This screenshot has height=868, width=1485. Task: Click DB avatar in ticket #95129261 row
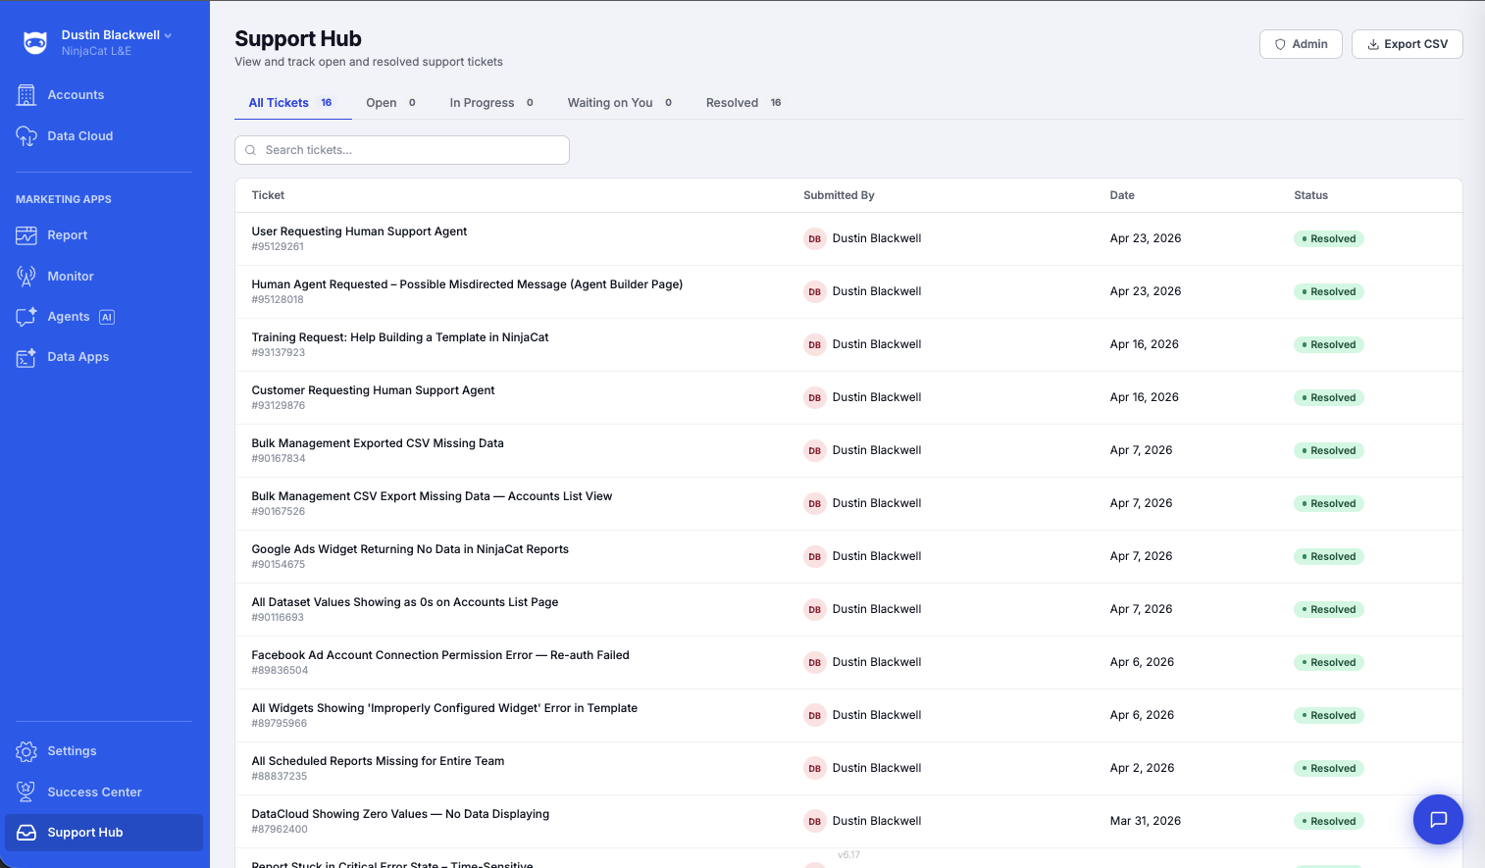(815, 239)
